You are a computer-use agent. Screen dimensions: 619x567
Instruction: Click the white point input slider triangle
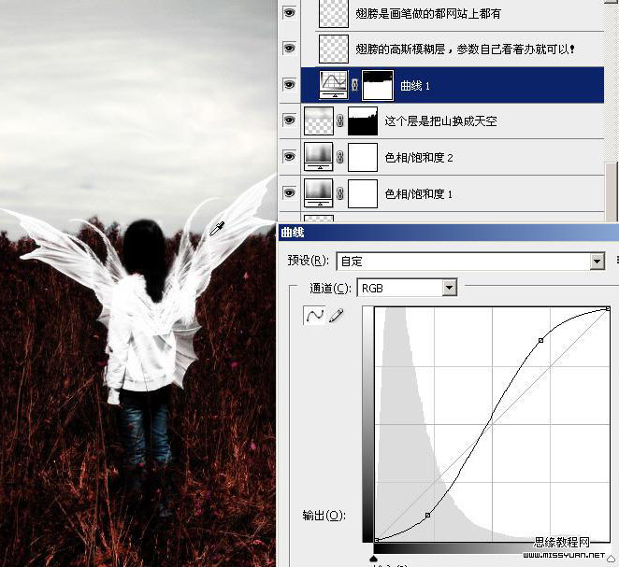point(611,559)
